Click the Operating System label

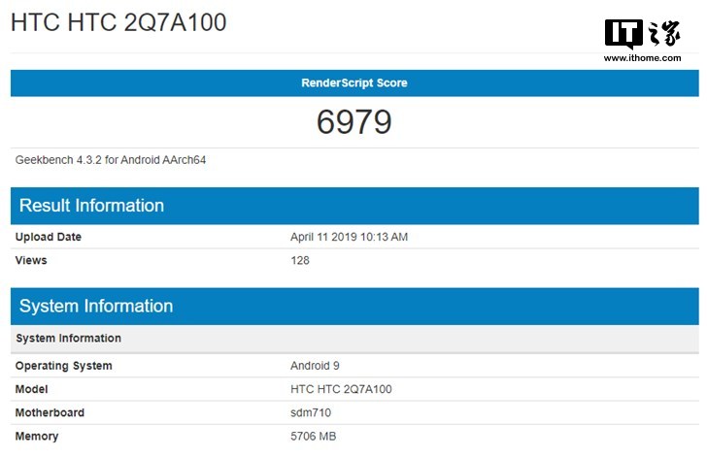point(63,366)
